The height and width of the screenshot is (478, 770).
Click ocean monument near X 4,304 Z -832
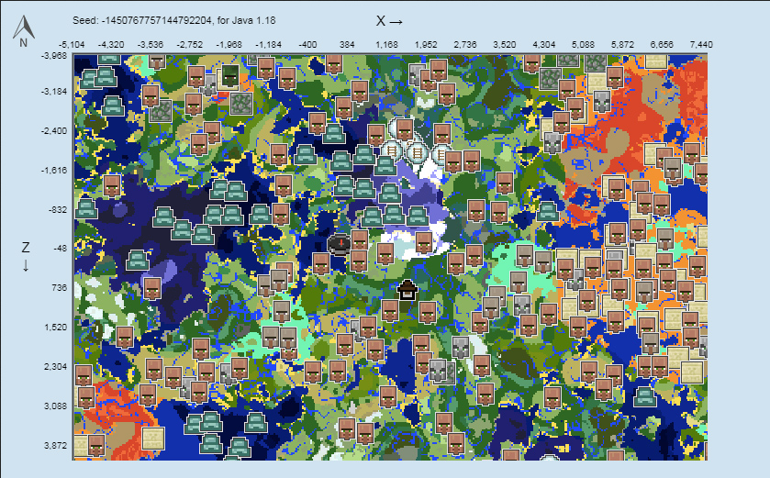coord(548,211)
